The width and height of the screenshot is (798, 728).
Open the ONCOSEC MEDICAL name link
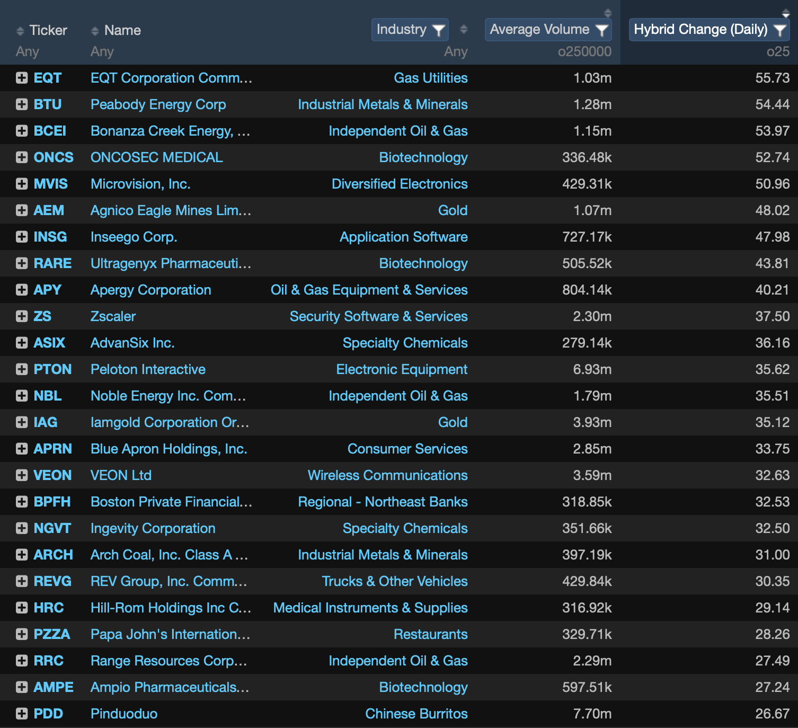pyautogui.click(x=157, y=157)
